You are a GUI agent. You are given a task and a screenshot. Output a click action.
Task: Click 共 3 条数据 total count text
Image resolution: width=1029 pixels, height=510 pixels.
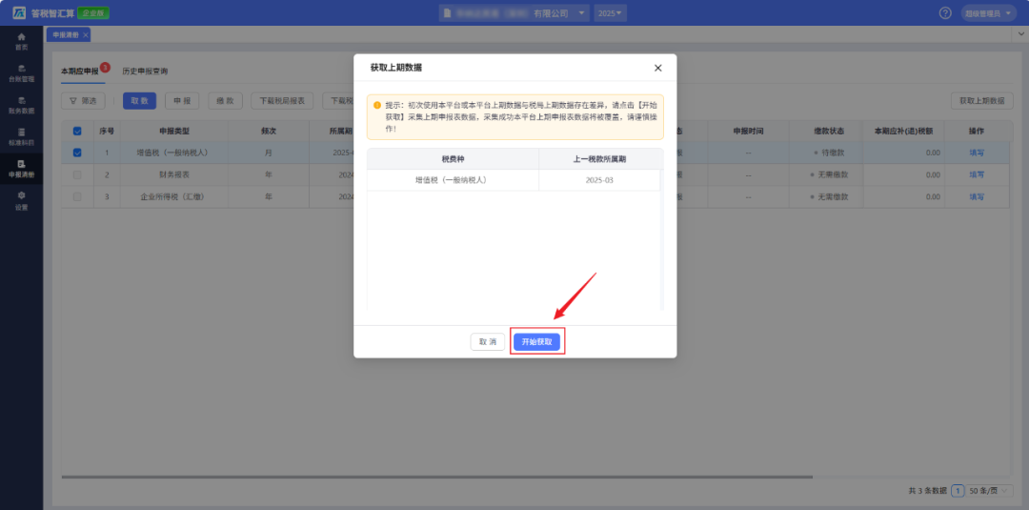927,490
